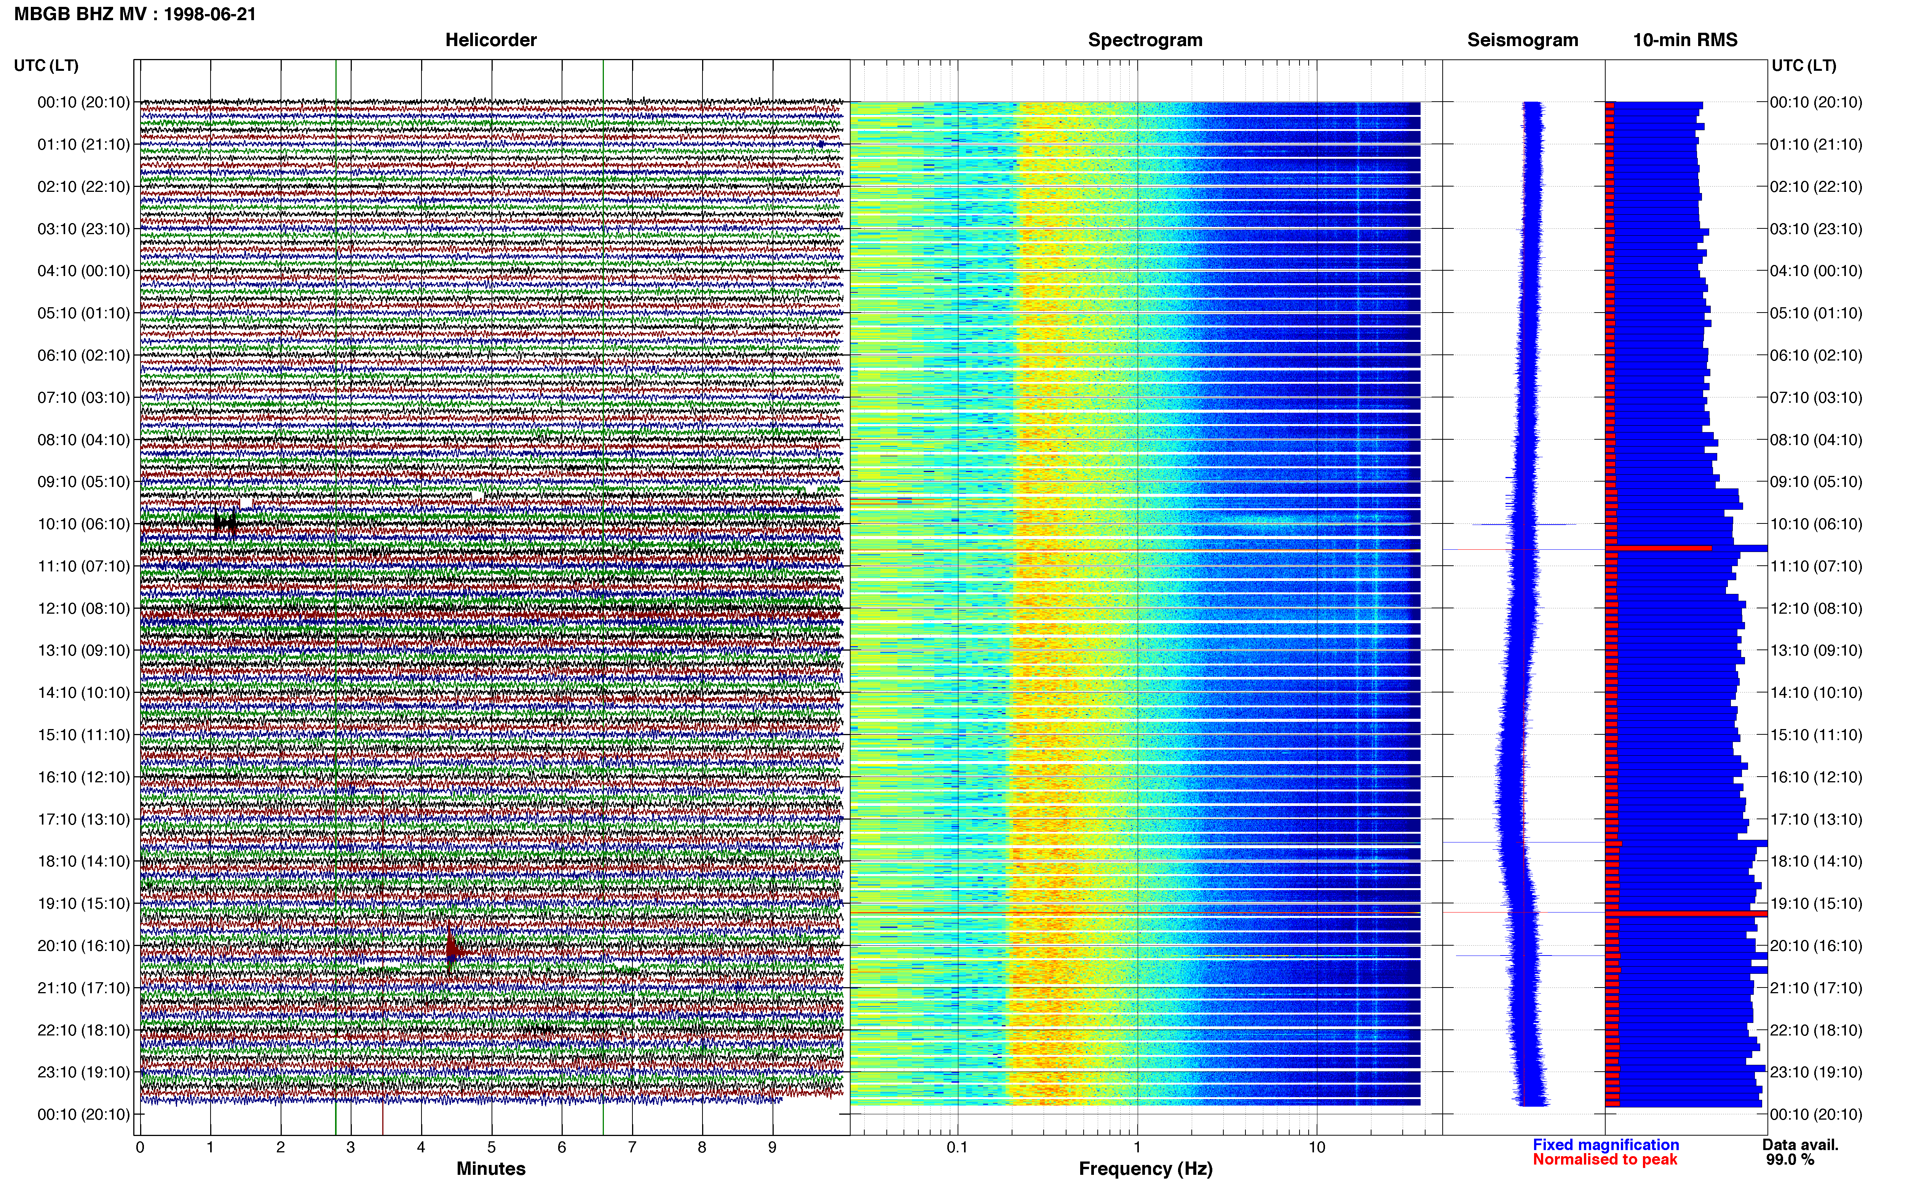Click the minute tick label '9' on helicorder axis

[772, 1147]
